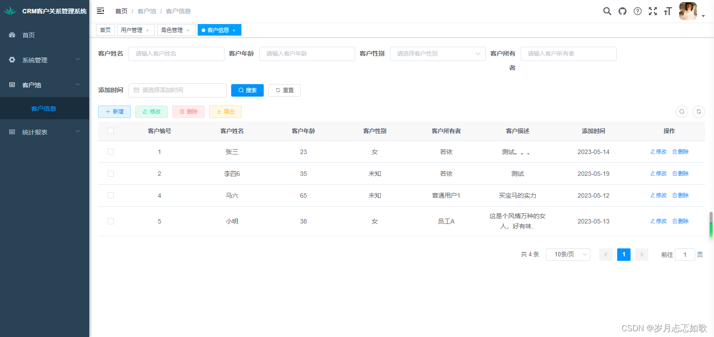Check the select-all header checkbox
The width and height of the screenshot is (714, 337).
click(x=111, y=130)
